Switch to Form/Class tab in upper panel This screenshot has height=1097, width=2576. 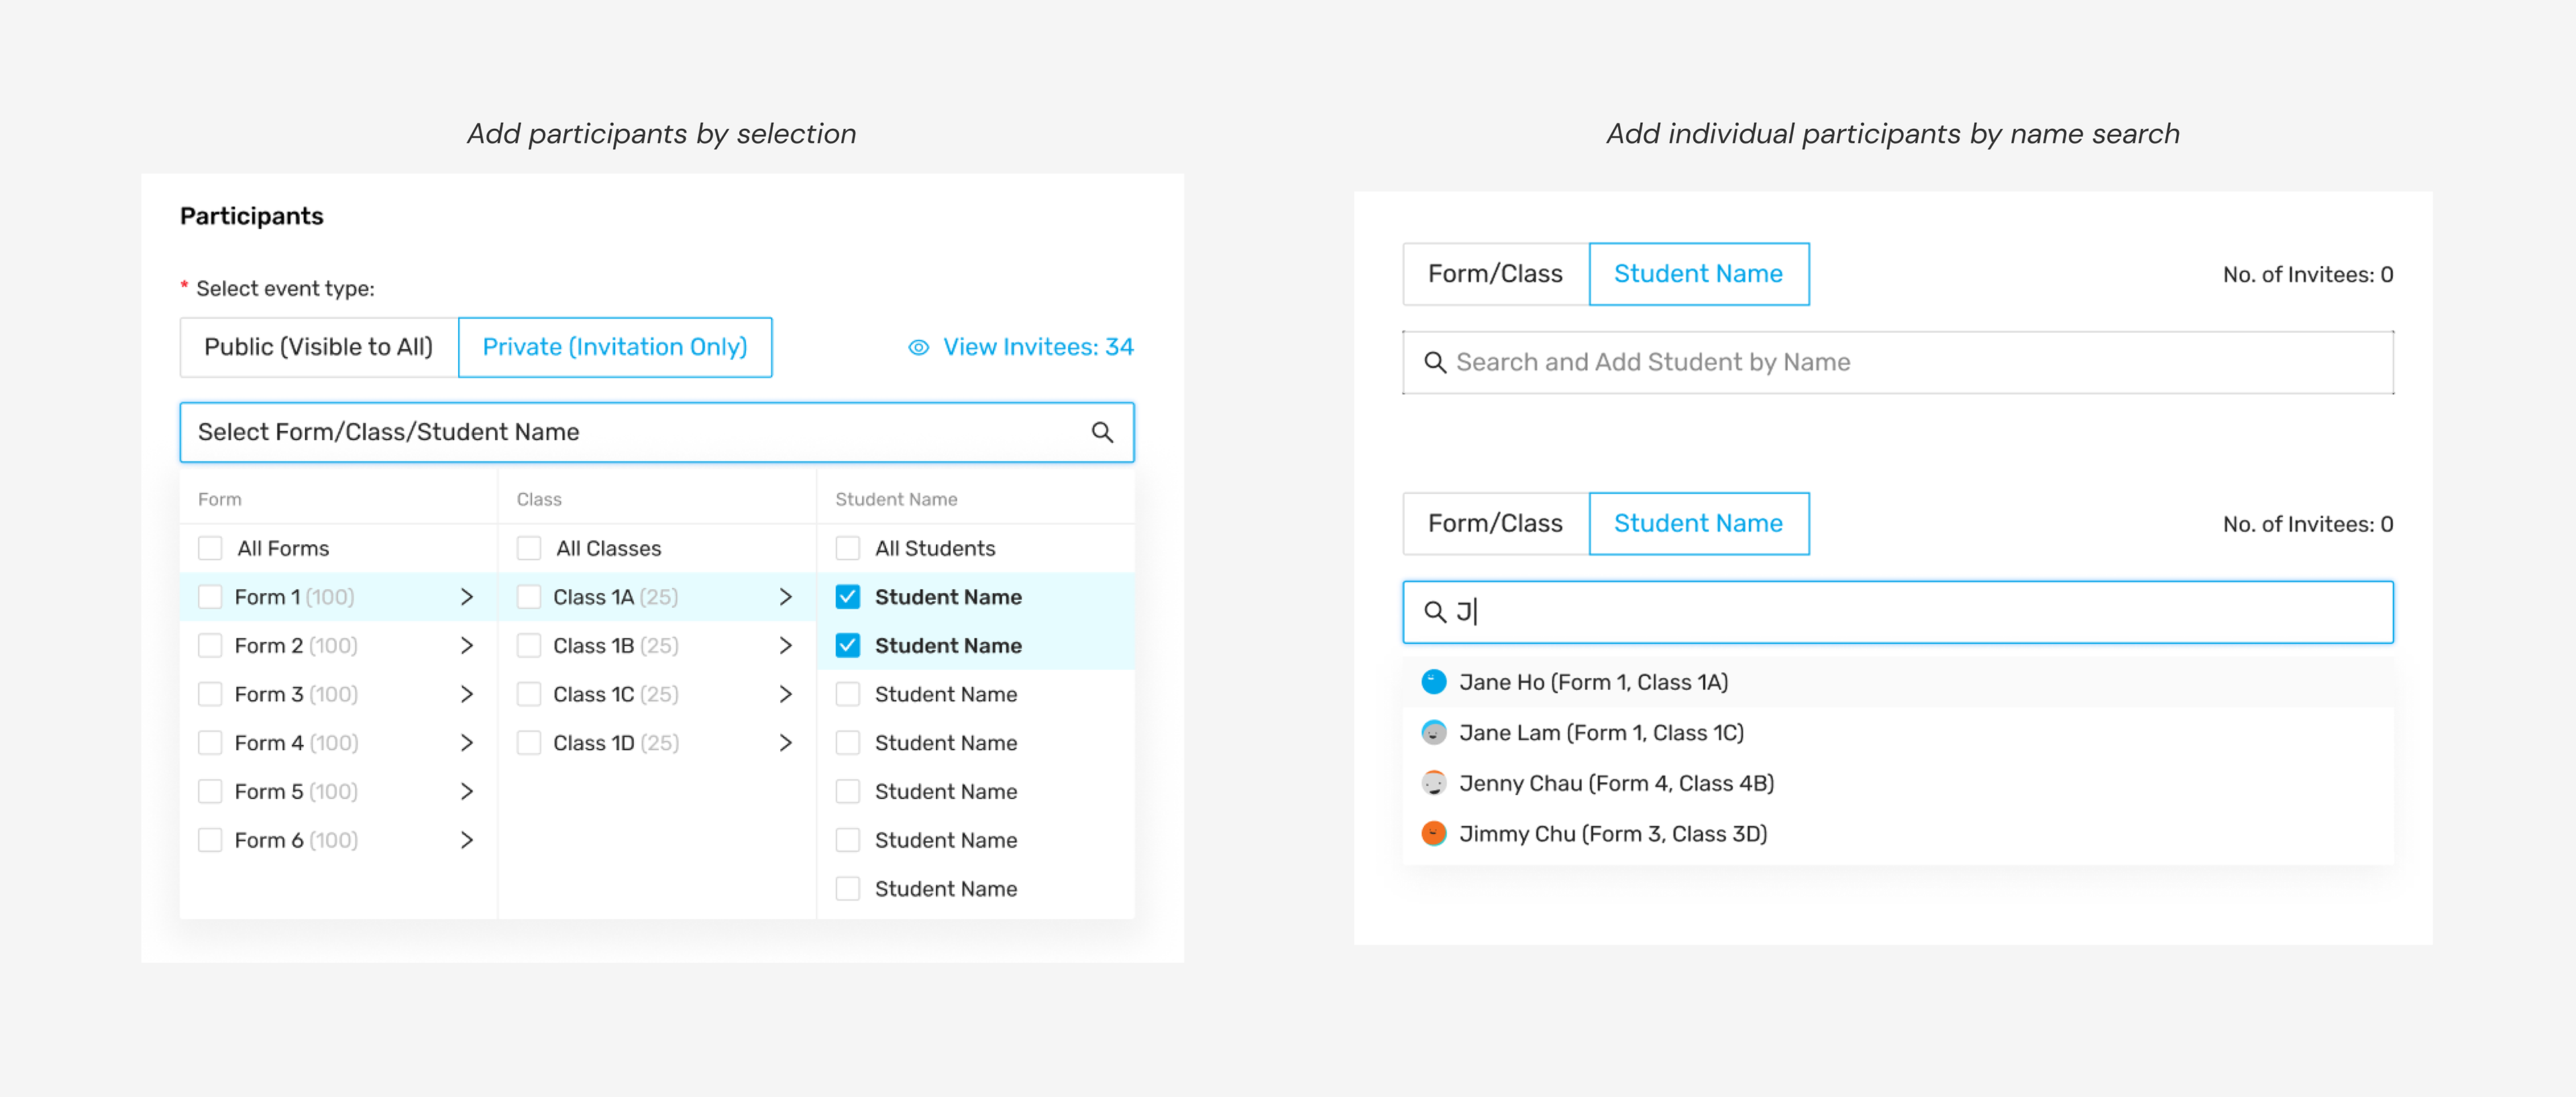click(1495, 274)
